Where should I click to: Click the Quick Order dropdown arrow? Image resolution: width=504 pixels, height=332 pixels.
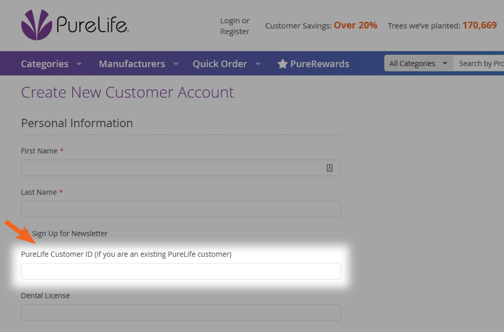click(258, 64)
